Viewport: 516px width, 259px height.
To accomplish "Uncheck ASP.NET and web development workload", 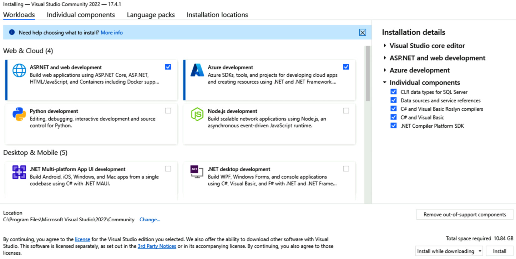I will click(x=168, y=67).
